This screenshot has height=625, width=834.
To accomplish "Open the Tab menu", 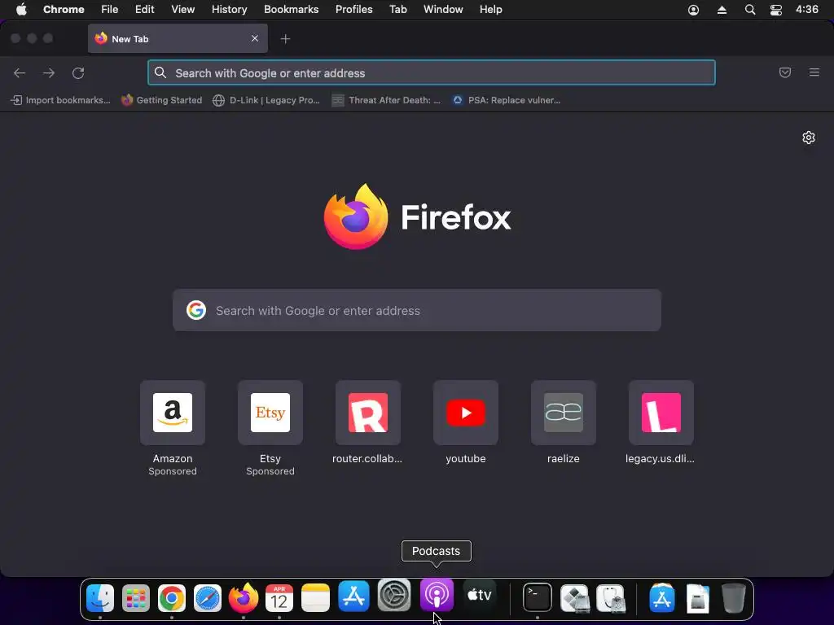I will (397, 10).
